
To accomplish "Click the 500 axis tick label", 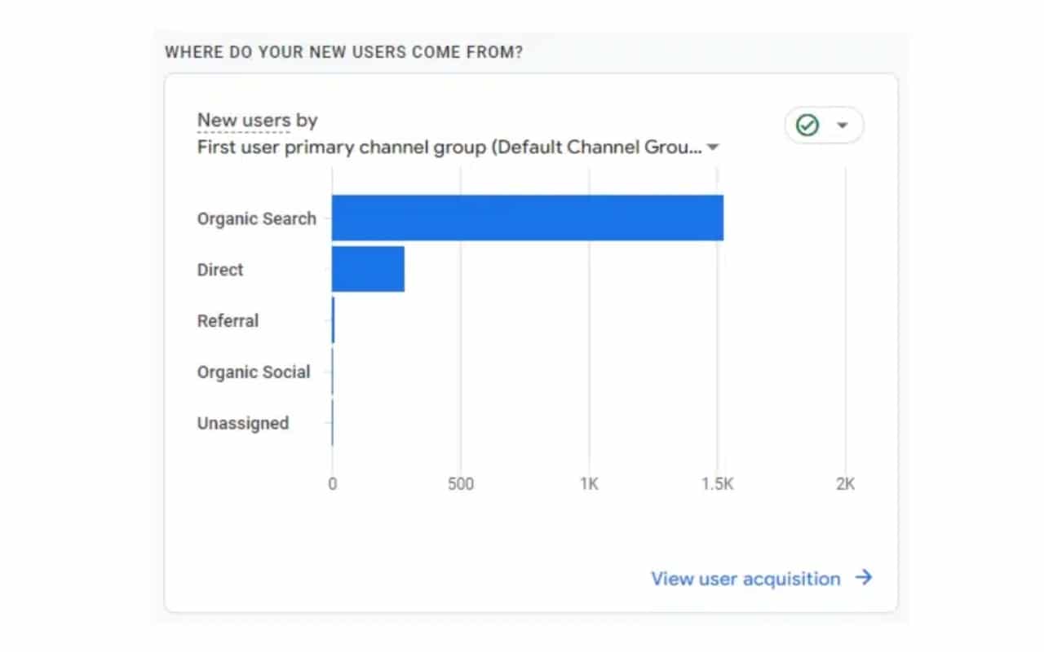I will (460, 483).
